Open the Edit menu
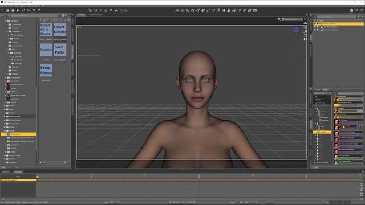This screenshot has width=365, height=205. pyautogui.click(x=6, y=6)
